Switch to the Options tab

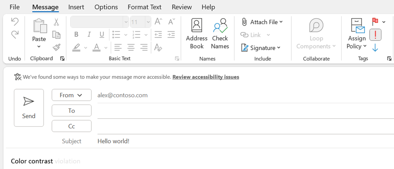(106, 7)
